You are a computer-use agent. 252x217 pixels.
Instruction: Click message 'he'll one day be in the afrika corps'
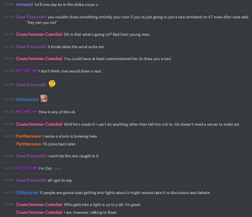66,5
